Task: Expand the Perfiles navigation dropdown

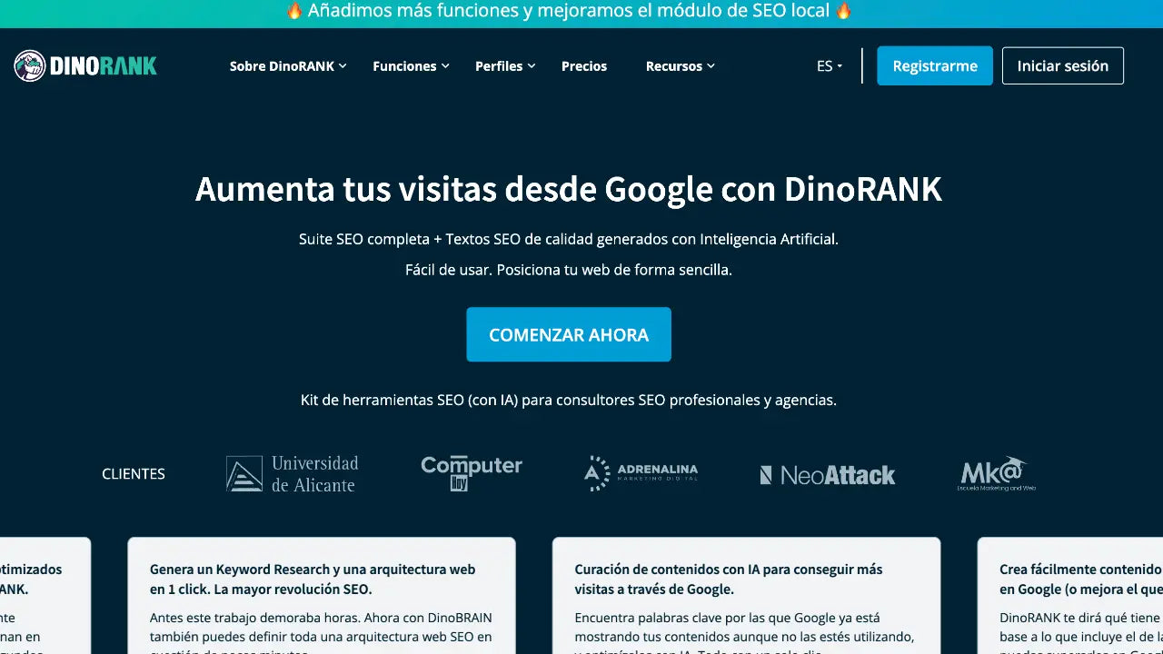Action: click(x=500, y=65)
